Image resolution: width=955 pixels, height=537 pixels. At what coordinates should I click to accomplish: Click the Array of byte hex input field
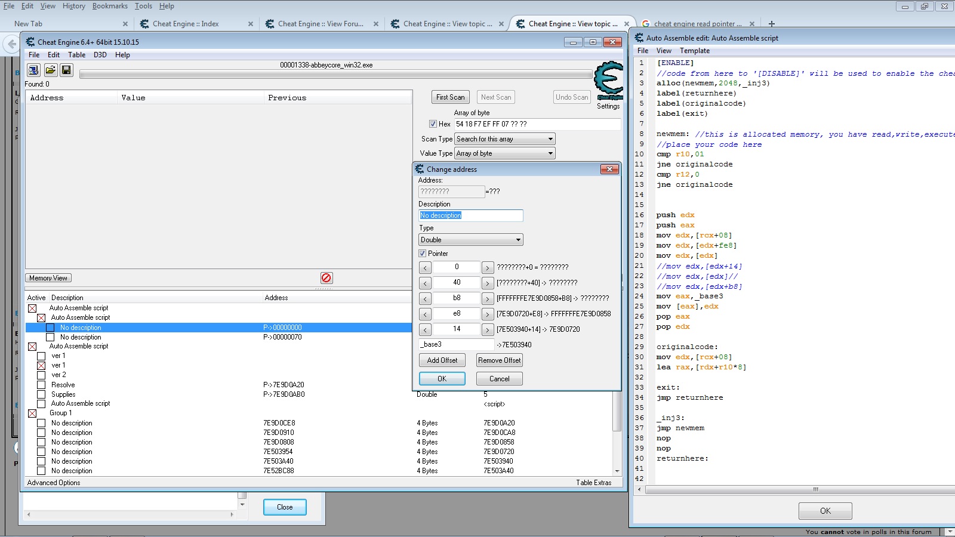coord(538,124)
